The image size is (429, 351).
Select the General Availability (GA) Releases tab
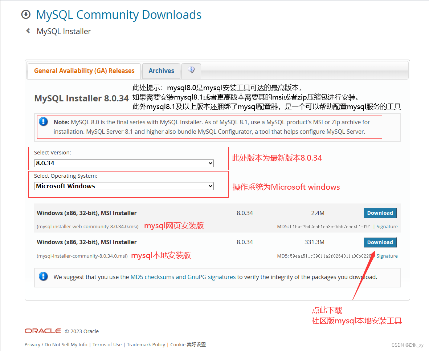click(x=84, y=71)
